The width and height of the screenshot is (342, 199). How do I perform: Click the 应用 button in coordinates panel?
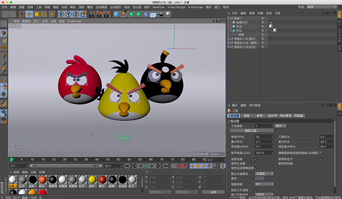pos(213,192)
